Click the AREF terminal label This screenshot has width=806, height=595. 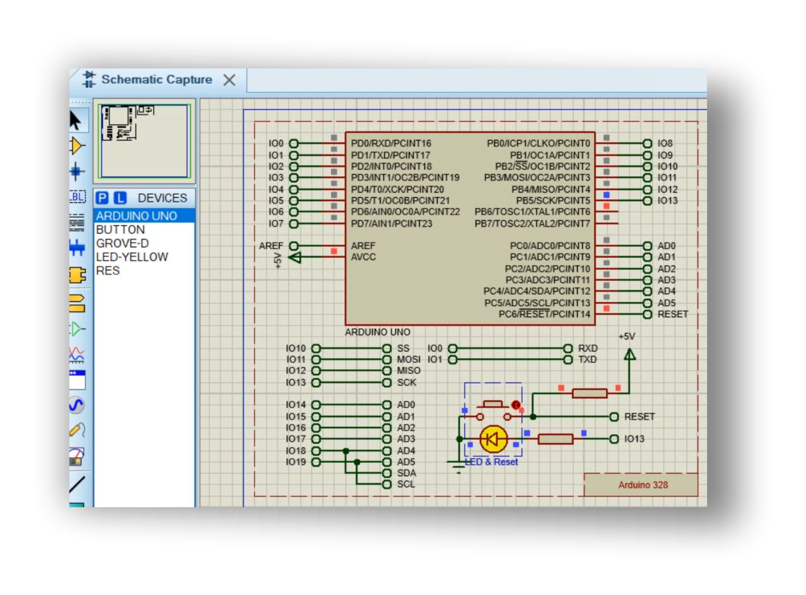[271, 246]
